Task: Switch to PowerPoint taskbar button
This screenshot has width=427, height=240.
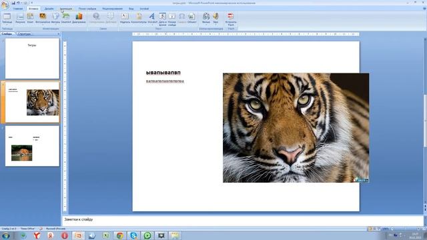Action: point(78,235)
